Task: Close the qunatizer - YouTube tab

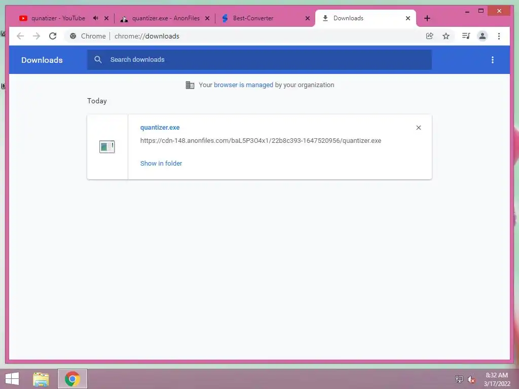Action: (106, 18)
